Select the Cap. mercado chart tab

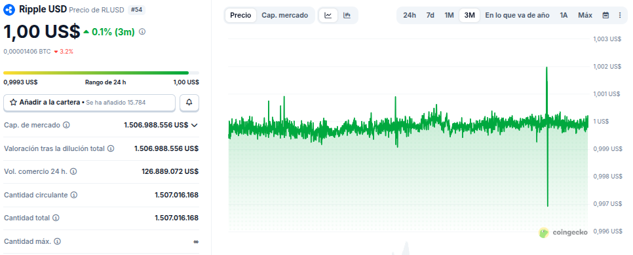284,15
